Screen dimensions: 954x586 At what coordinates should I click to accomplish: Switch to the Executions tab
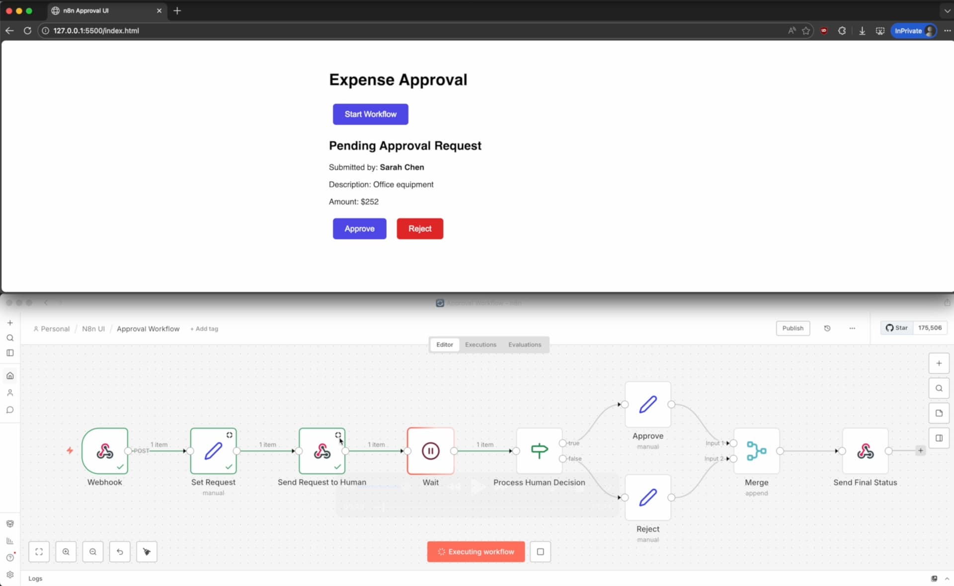[x=480, y=344]
